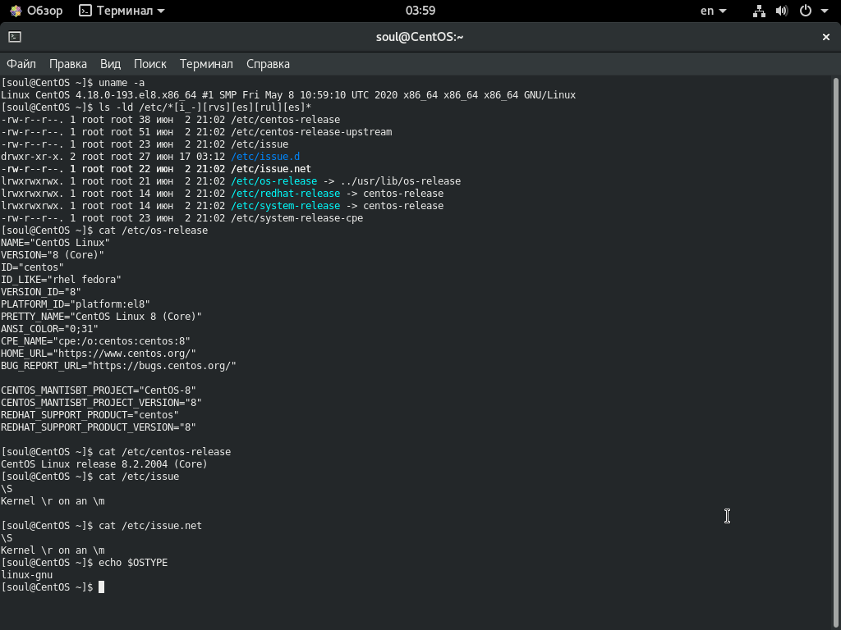Click the HOME_URL https://www.centos.org/ line
This screenshot has width=841, height=630.
(99, 354)
